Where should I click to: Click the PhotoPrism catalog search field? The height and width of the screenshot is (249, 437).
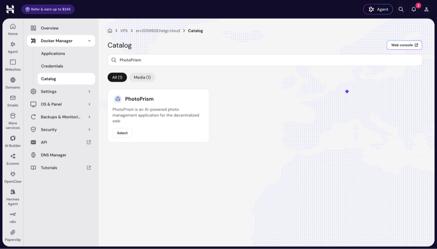tap(265, 60)
